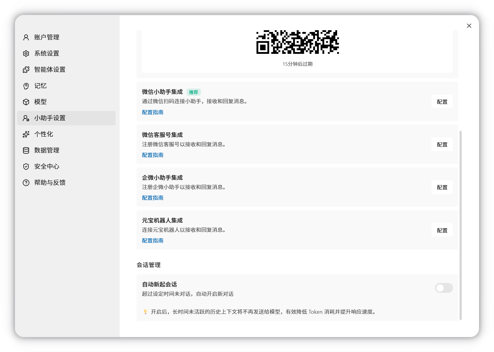Go to the 个性化 section
The width and height of the screenshot is (494, 352).
66,134
